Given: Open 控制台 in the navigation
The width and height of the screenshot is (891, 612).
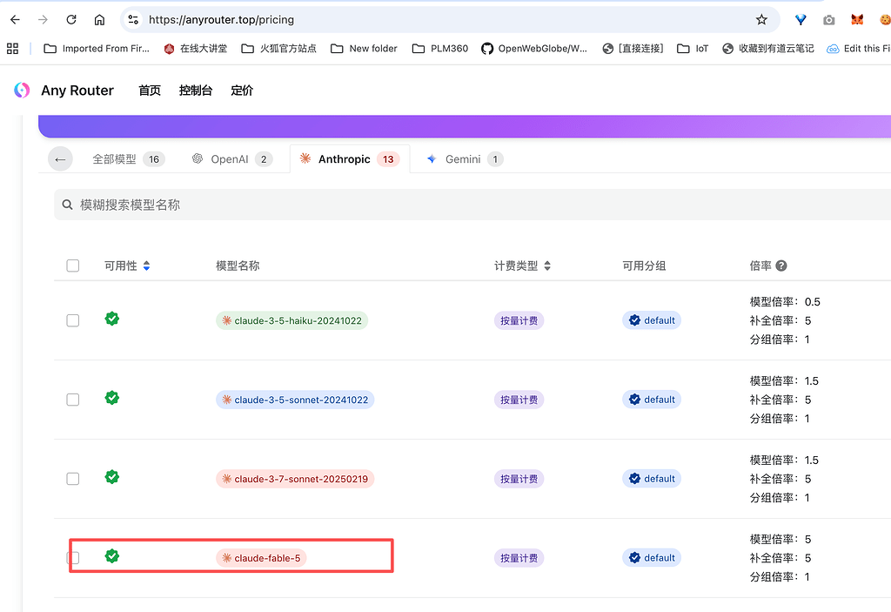Looking at the screenshot, I should 196,91.
